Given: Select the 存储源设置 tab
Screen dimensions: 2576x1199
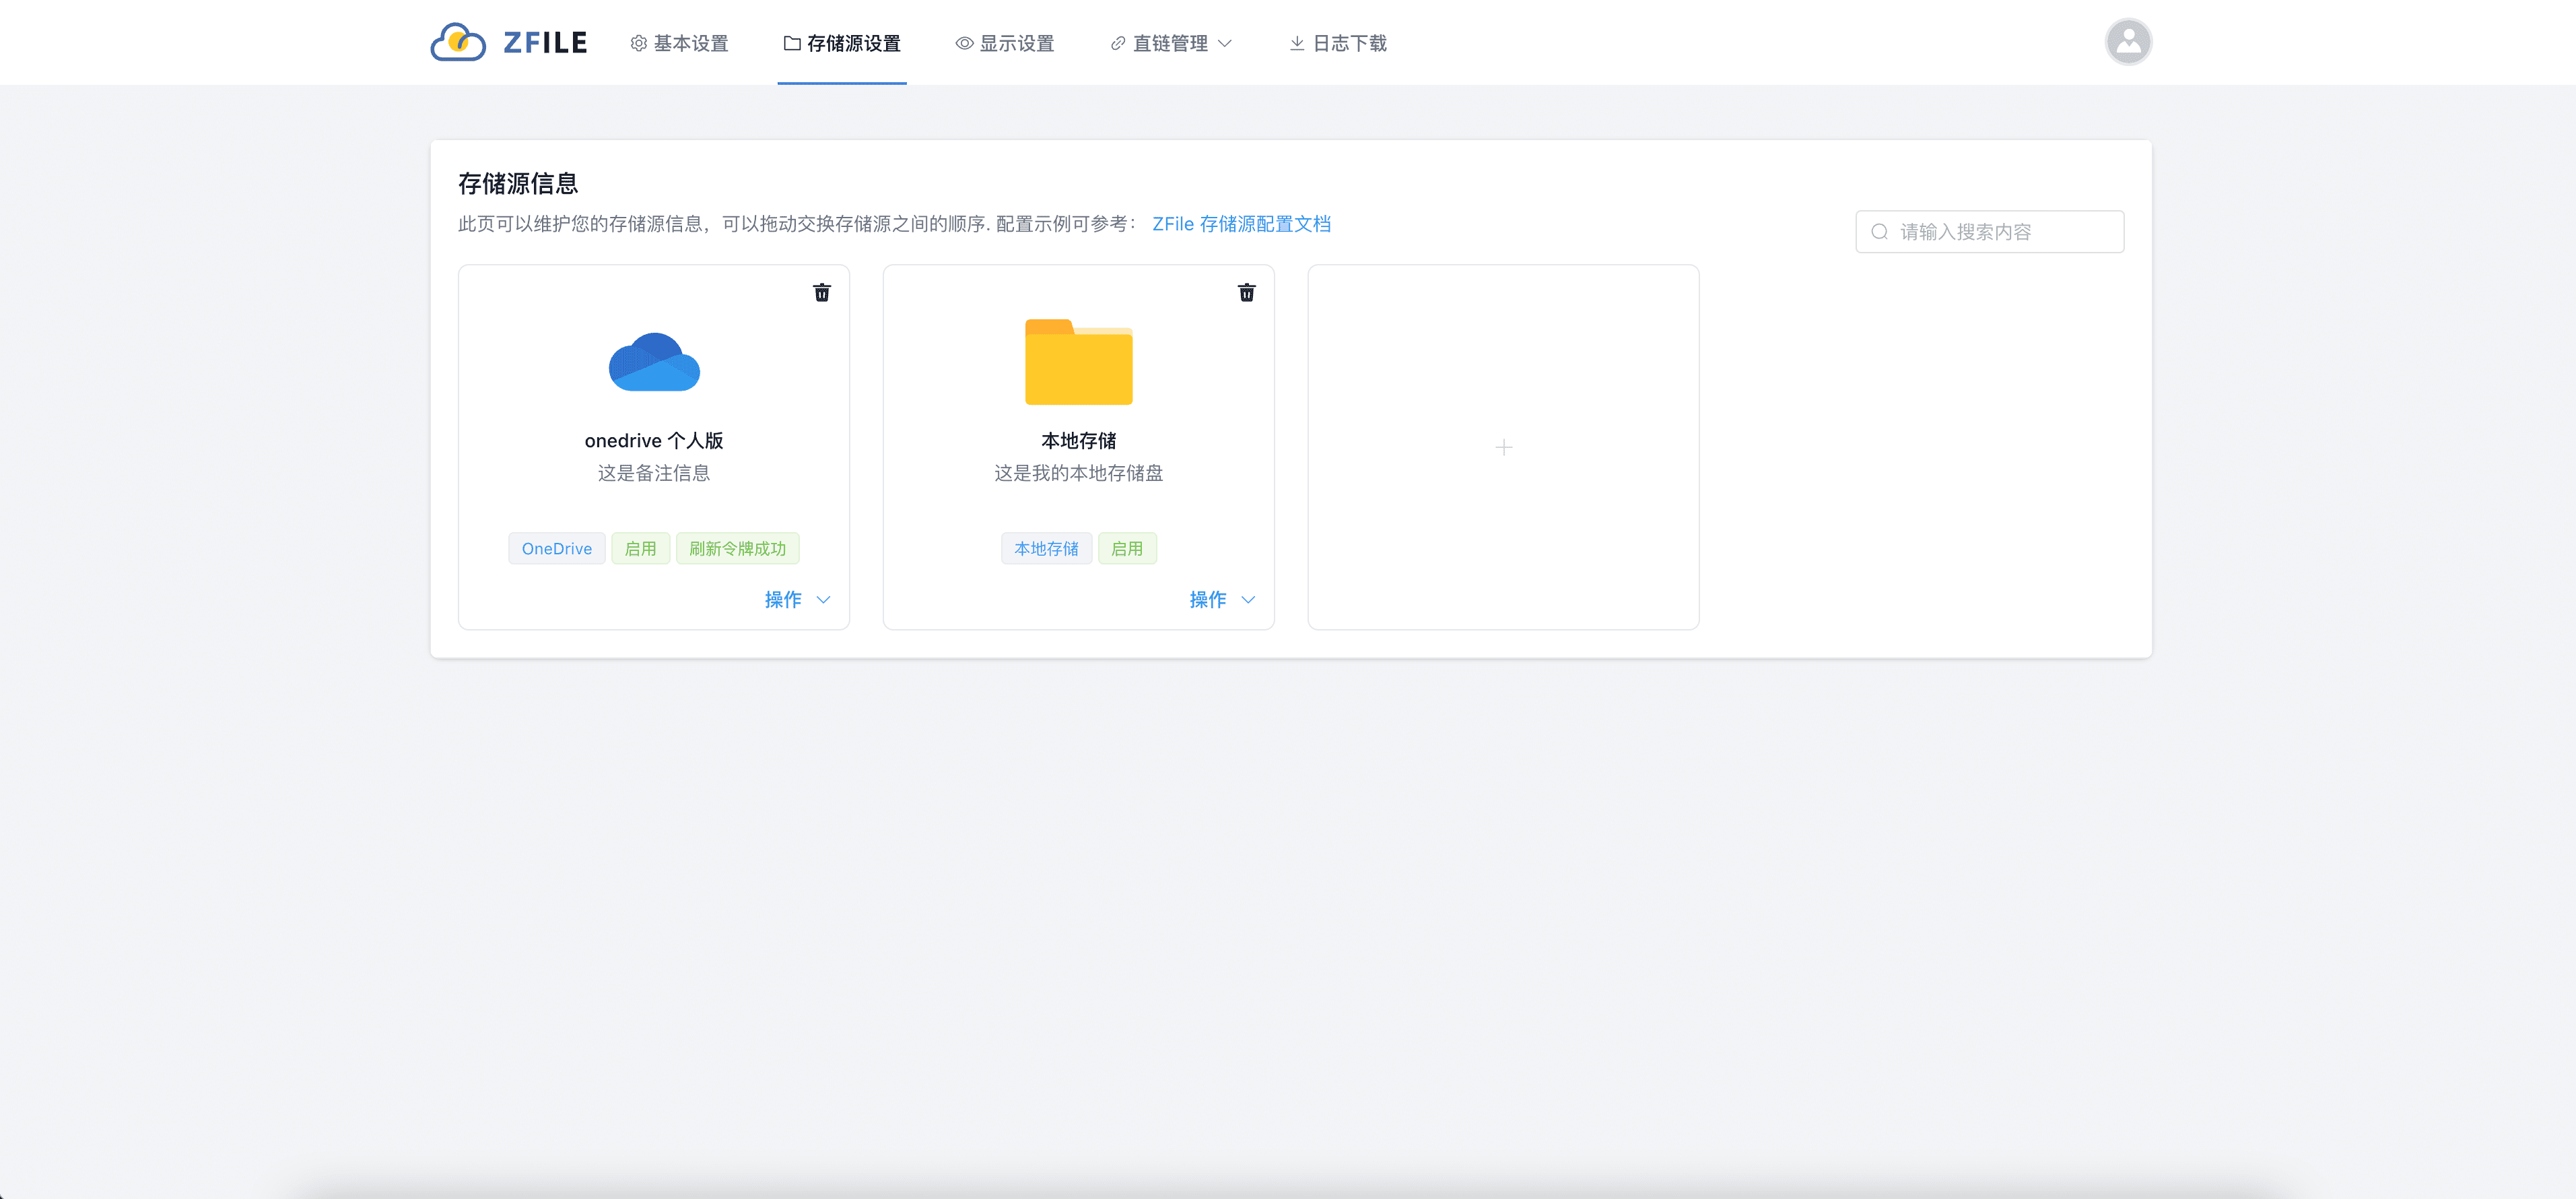Looking at the screenshot, I should [842, 43].
